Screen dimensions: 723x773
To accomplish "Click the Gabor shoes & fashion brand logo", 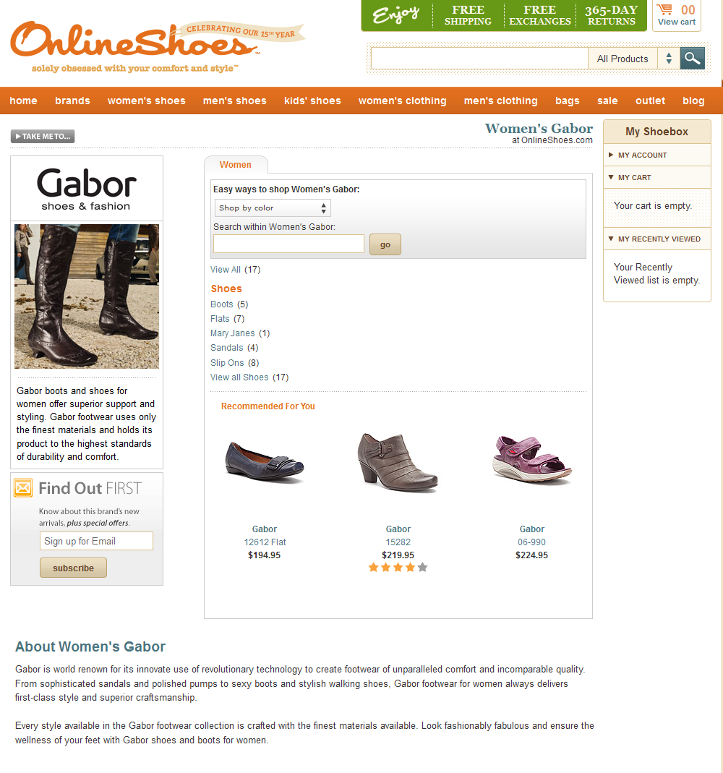I will [x=86, y=189].
